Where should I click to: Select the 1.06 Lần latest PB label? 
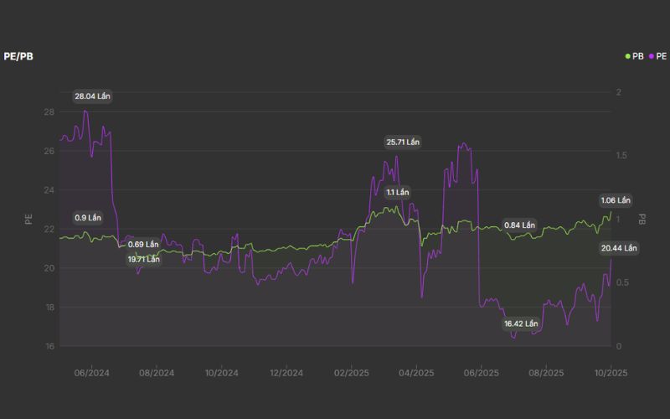(616, 201)
